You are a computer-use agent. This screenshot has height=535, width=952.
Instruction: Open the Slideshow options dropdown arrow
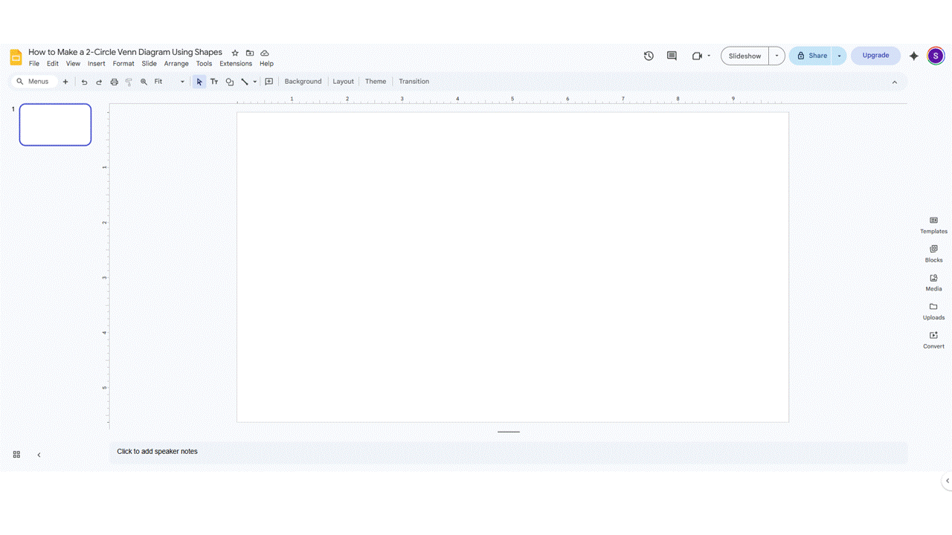[776, 56]
